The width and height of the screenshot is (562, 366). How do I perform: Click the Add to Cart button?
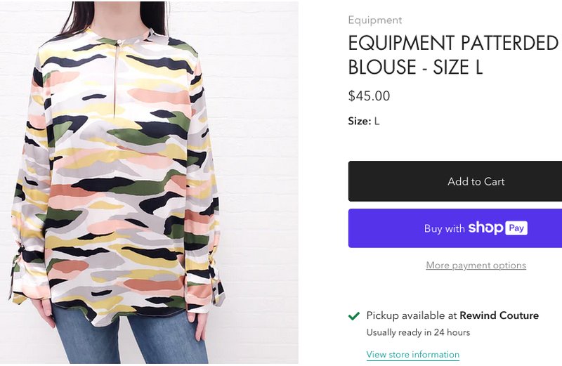pos(476,181)
